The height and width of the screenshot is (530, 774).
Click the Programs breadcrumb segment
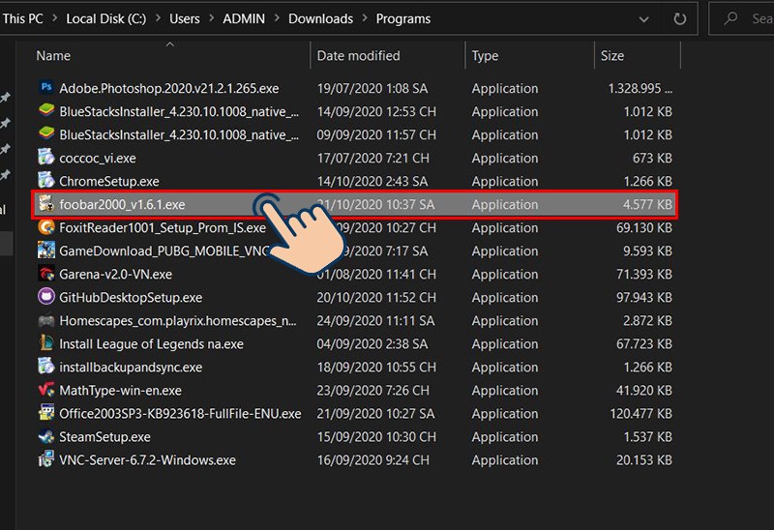tap(403, 18)
